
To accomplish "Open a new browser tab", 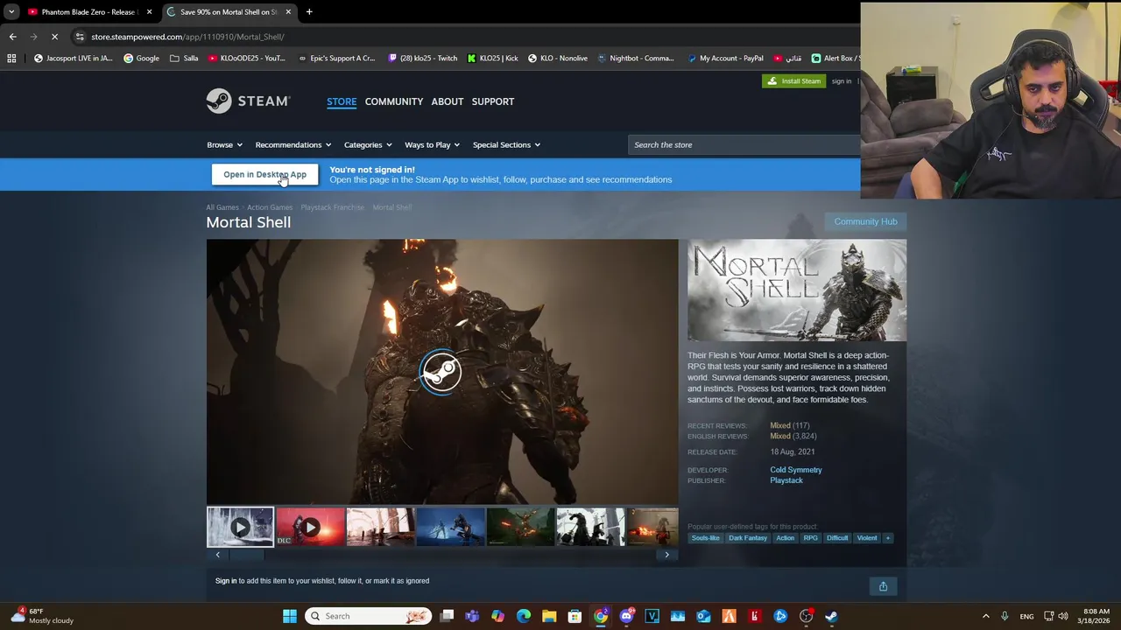I will (309, 12).
